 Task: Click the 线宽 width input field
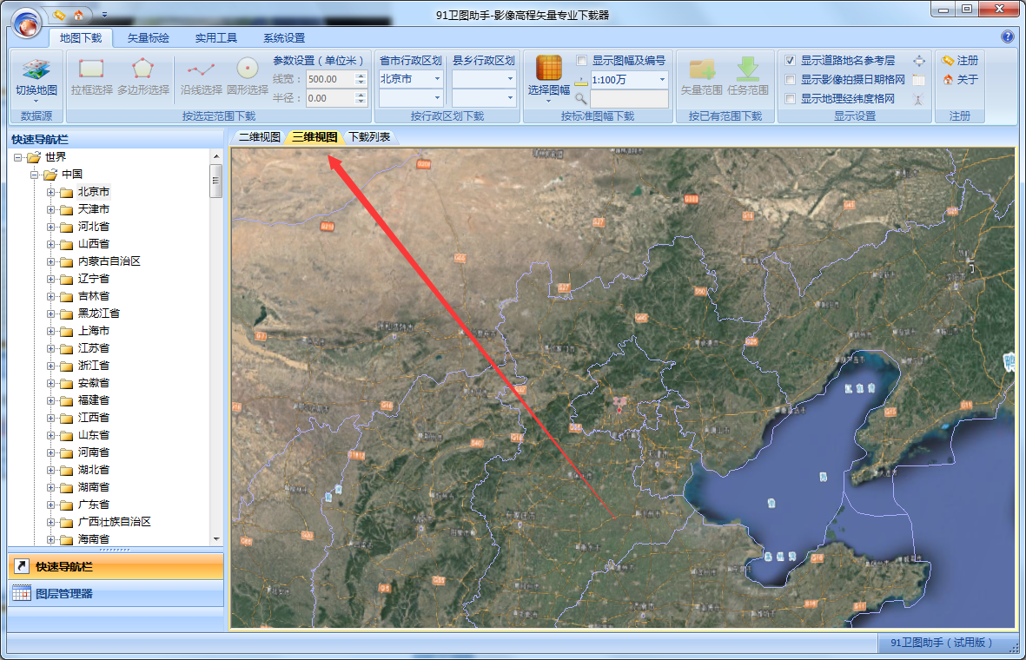(330, 79)
